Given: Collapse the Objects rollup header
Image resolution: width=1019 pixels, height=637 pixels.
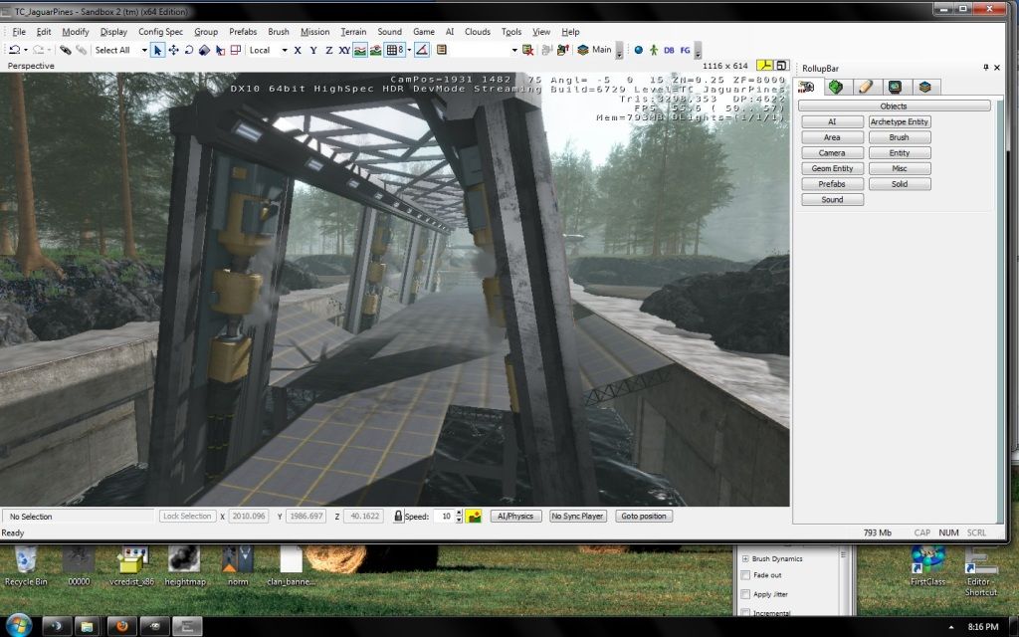Looking at the screenshot, I should click(x=894, y=106).
